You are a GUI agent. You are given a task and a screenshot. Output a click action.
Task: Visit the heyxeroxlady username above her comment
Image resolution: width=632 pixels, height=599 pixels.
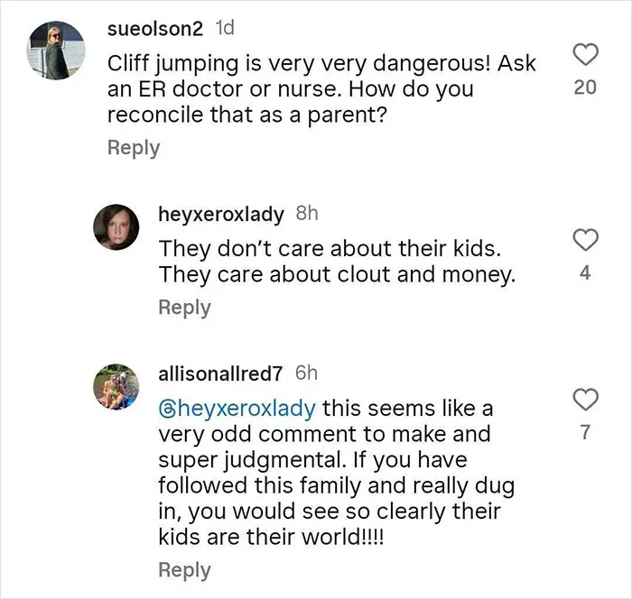221,214
